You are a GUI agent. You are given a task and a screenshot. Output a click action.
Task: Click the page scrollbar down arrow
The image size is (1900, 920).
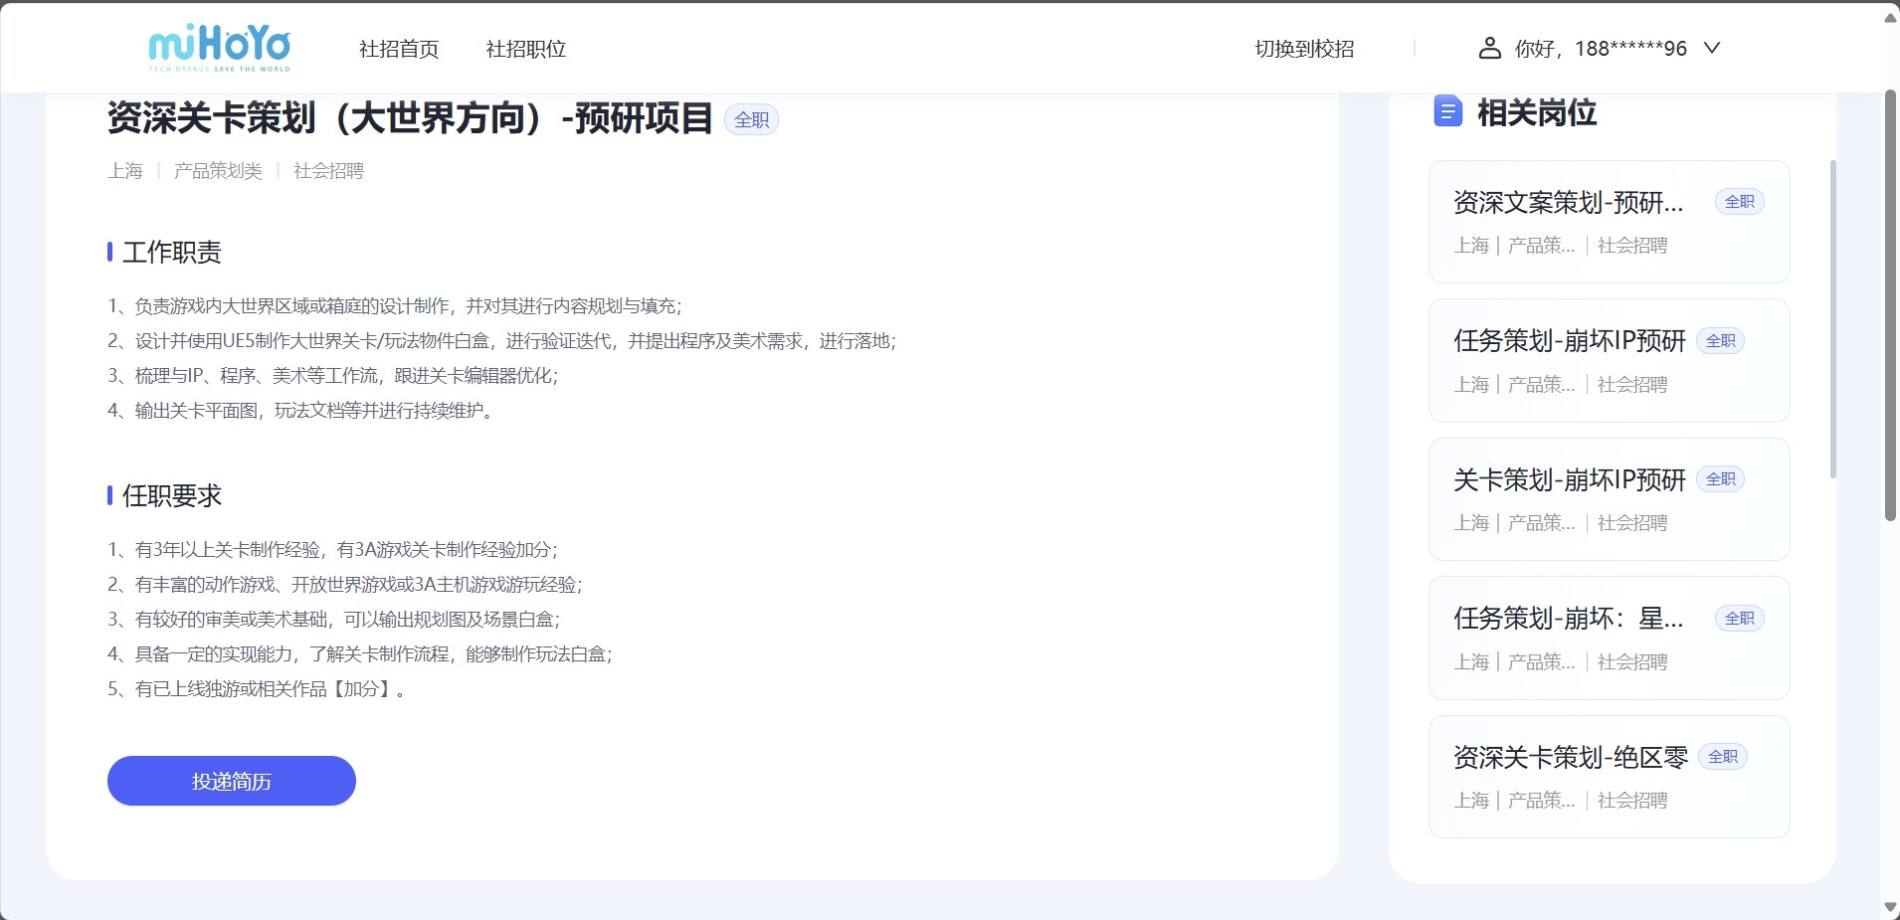coord(1890,907)
